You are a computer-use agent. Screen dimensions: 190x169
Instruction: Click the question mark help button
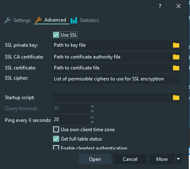[x=160, y=6]
